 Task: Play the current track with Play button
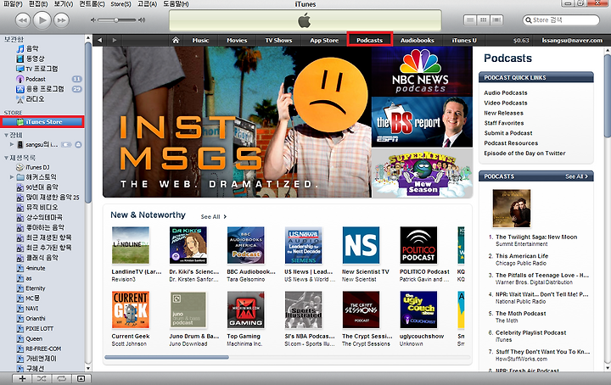point(42,20)
